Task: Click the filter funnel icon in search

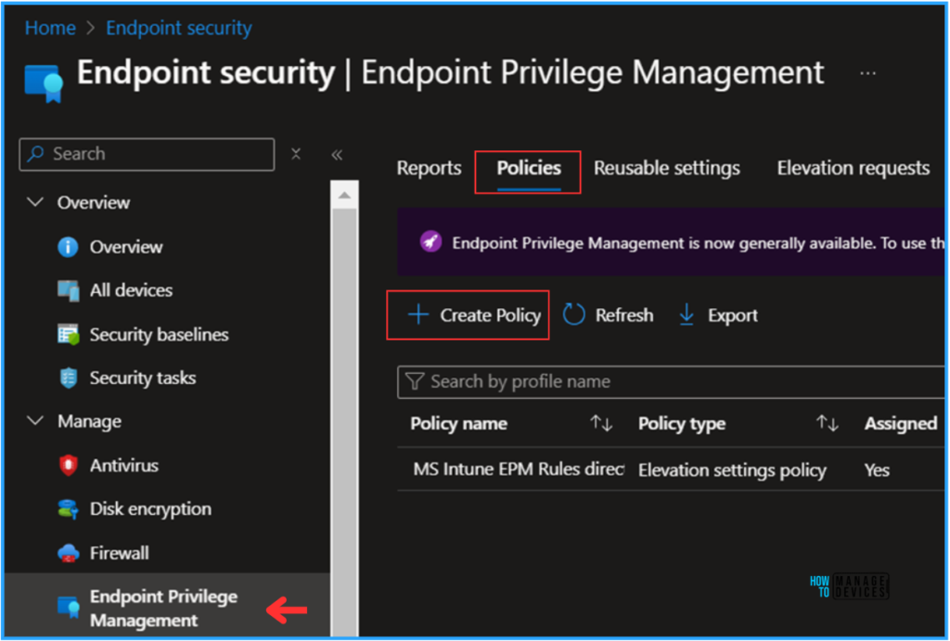Action: point(415,381)
